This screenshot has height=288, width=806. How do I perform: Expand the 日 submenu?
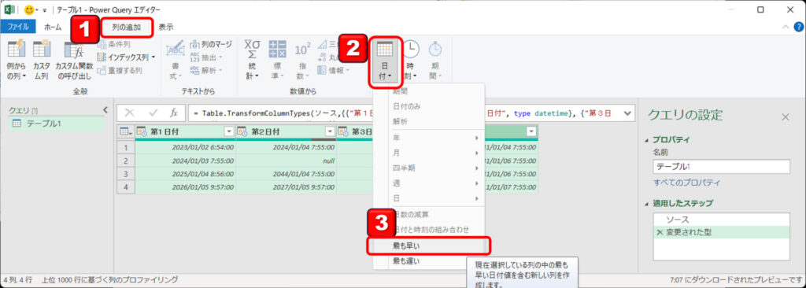coord(429,198)
